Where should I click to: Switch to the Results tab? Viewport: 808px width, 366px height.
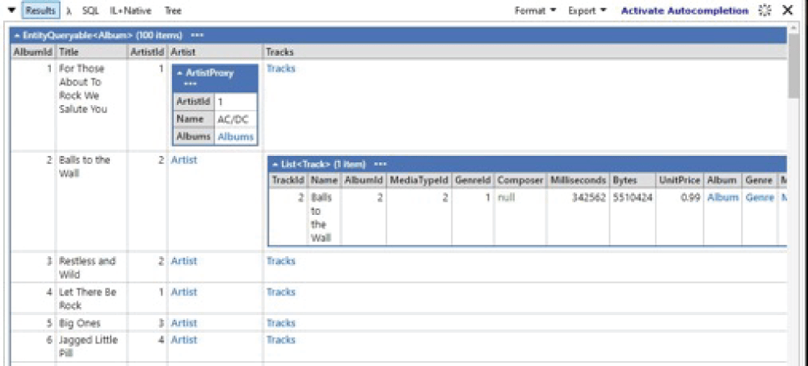40,11
